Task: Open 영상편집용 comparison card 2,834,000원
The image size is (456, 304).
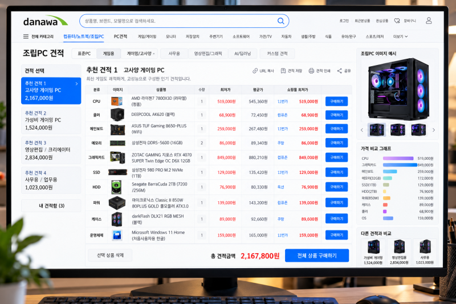Action: click(x=399, y=252)
